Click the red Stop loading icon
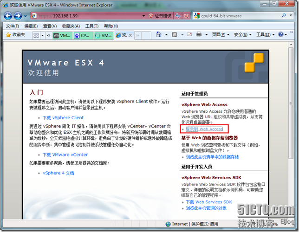Image resolution: width=299 pixels, height=232 pixels. click(x=186, y=16)
